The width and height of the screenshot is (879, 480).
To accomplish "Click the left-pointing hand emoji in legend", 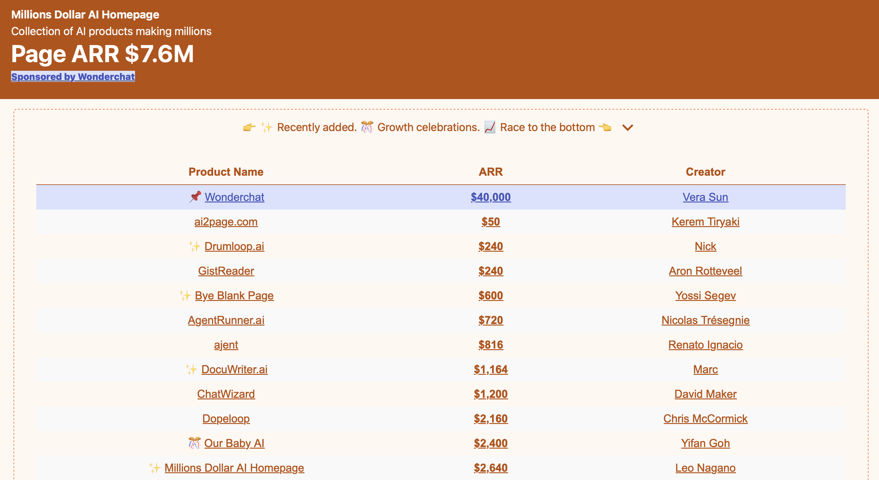I will point(605,127).
